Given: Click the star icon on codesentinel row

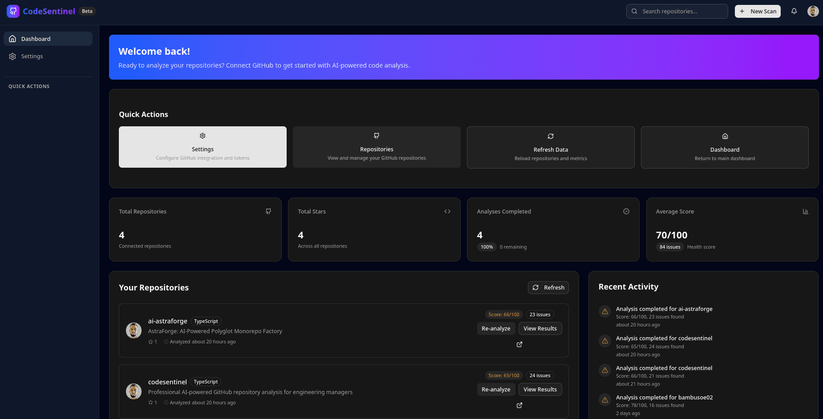Looking at the screenshot, I should 150,403.
